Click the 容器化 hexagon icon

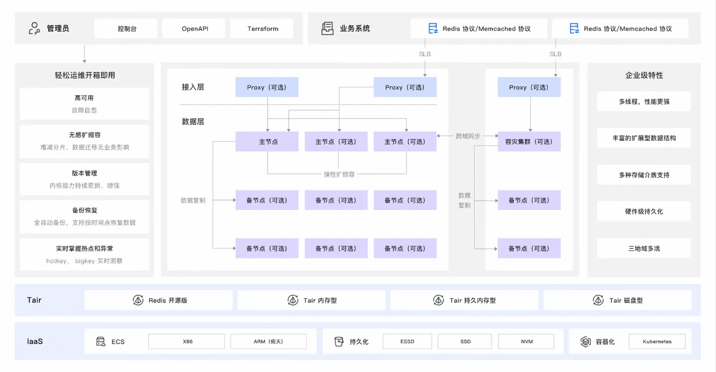586,341
